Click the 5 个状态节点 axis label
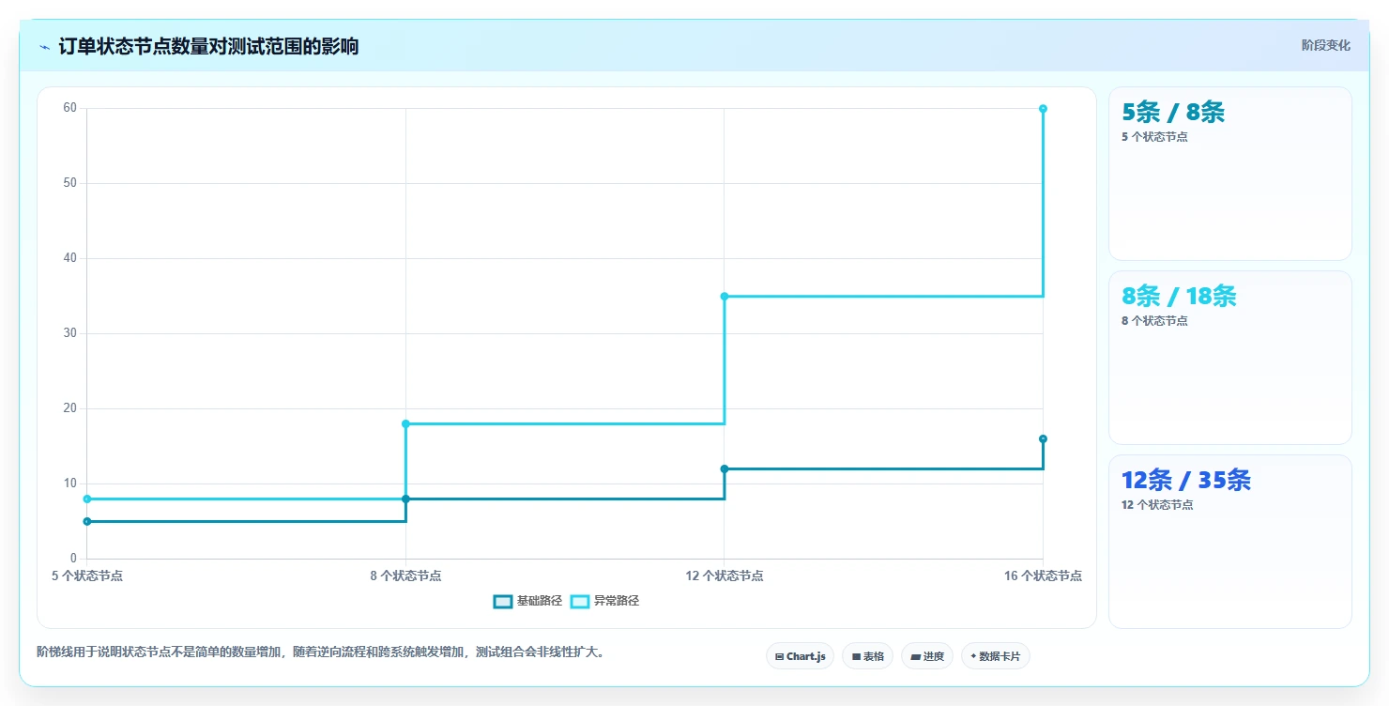 coord(87,576)
